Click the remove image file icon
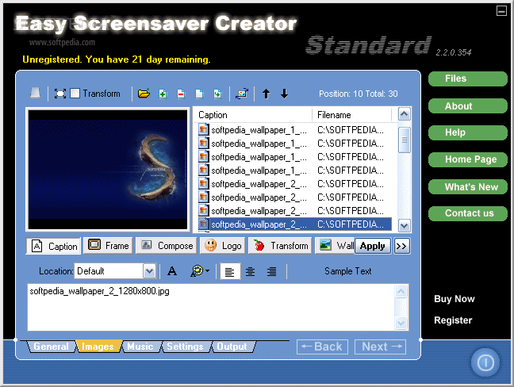 [x=181, y=94]
